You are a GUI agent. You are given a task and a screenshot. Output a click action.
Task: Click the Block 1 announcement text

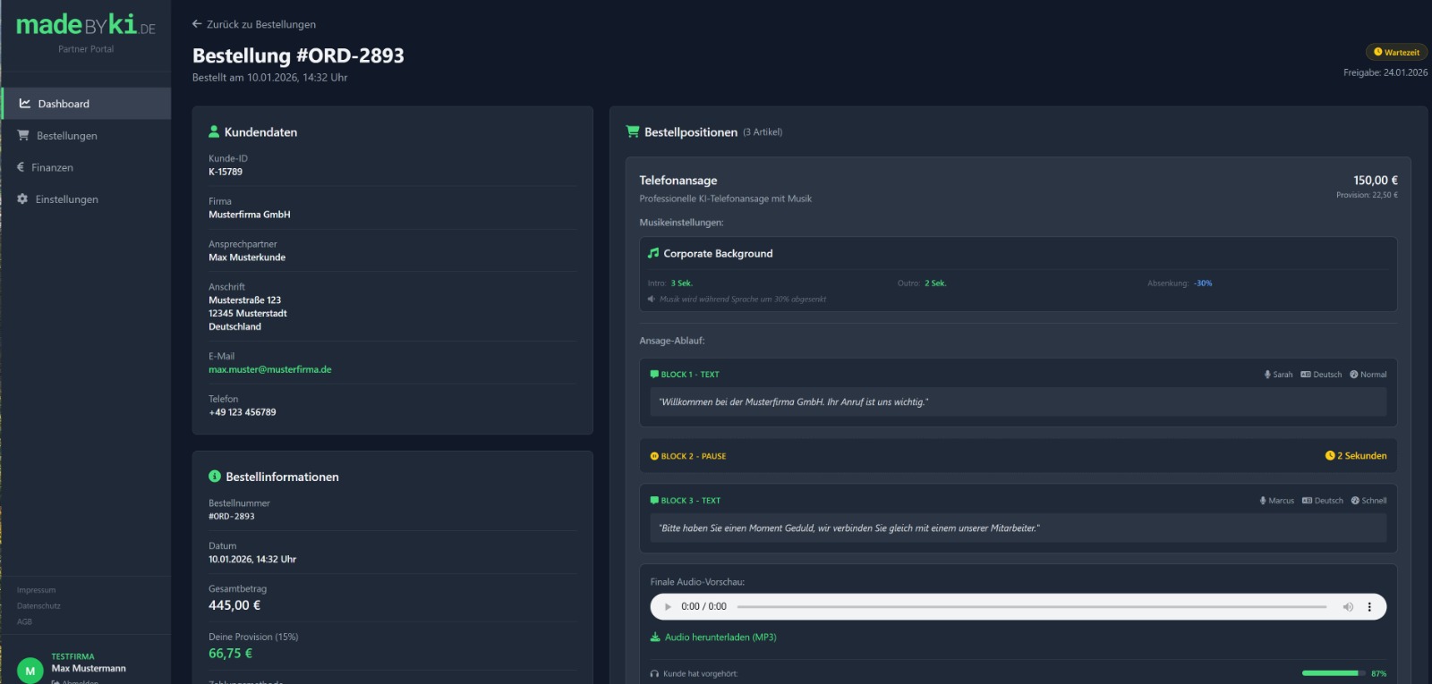click(794, 402)
